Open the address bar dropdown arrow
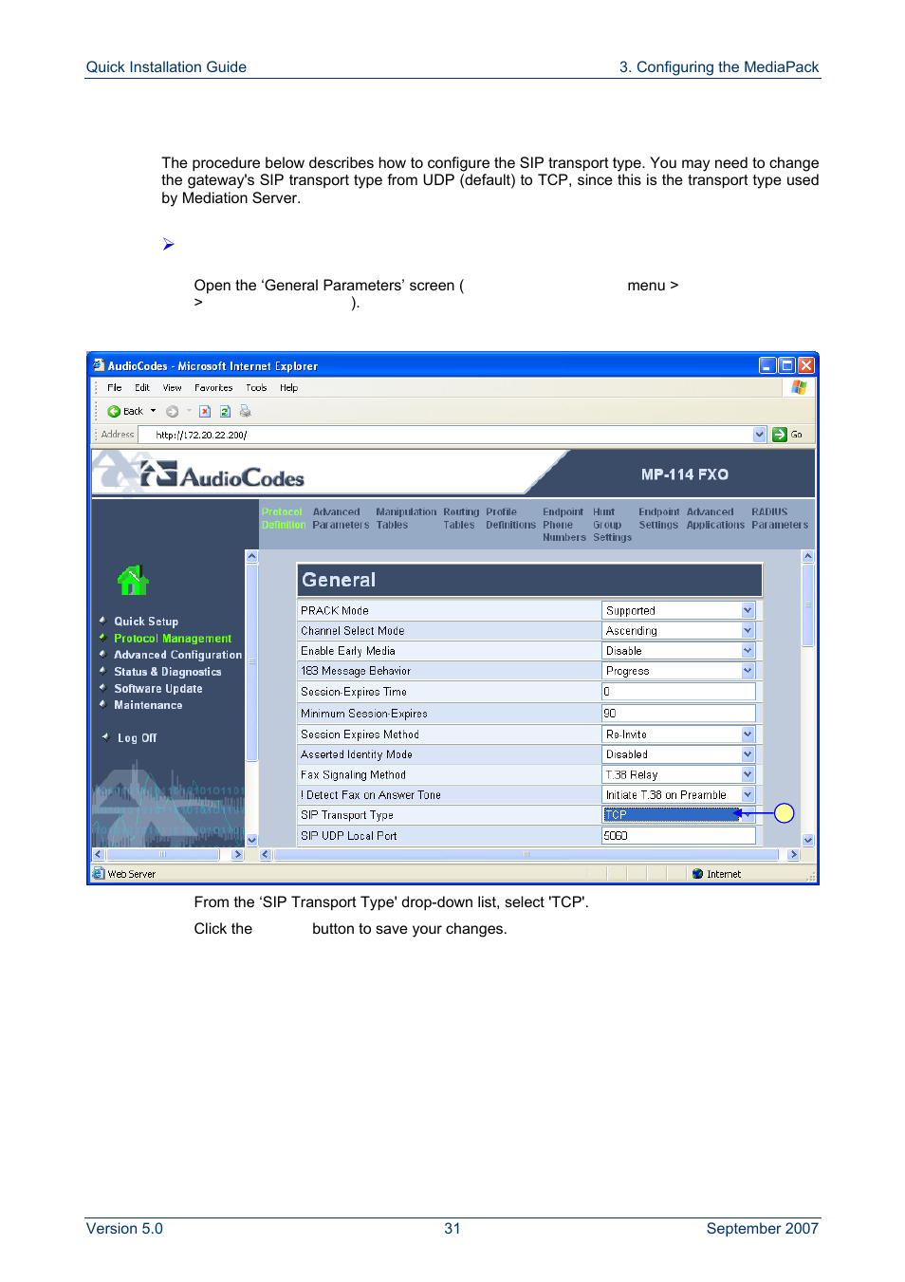 pos(759,435)
